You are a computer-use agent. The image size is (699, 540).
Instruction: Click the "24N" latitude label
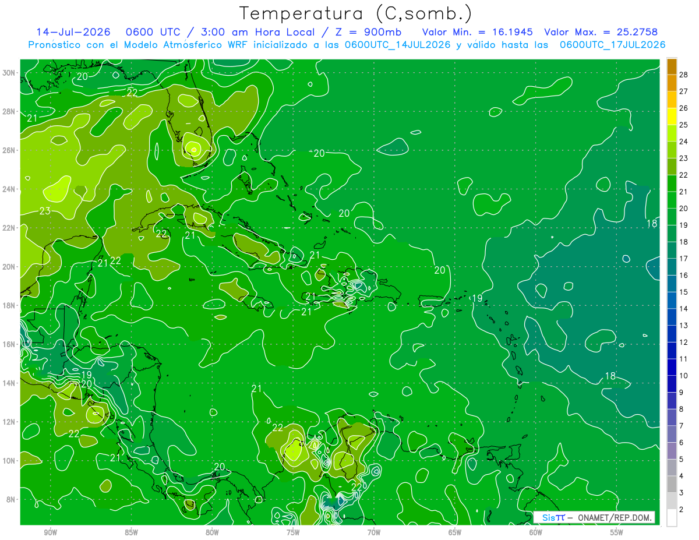9,189
